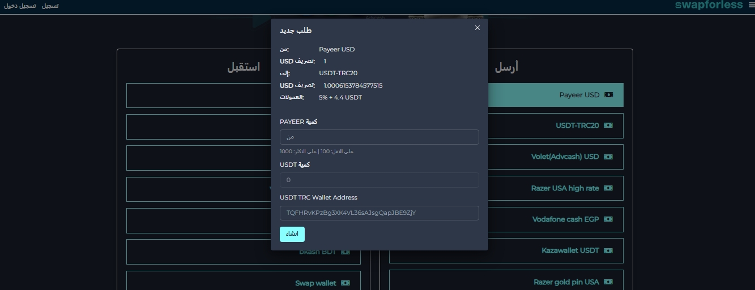
Task: Close the new order dialog
Action: (477, 28)
